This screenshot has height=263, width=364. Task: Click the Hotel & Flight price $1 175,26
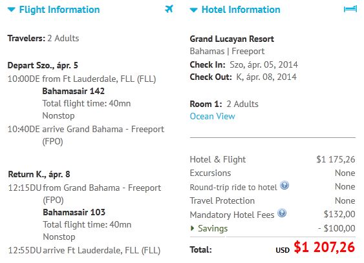point(336,159)
